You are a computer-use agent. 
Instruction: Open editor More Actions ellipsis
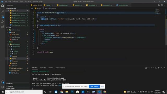[165, 5]
